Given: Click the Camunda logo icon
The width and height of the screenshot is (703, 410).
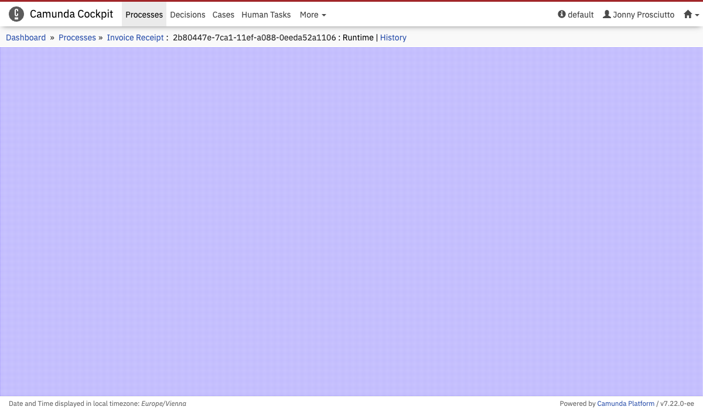Looking at the screenshot, I should (x=16, y=14).
